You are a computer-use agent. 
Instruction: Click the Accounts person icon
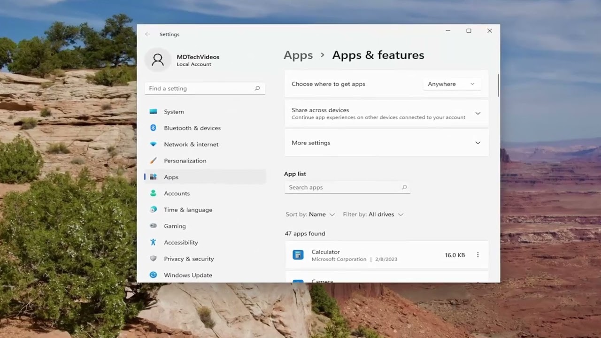tap(153, 193)
